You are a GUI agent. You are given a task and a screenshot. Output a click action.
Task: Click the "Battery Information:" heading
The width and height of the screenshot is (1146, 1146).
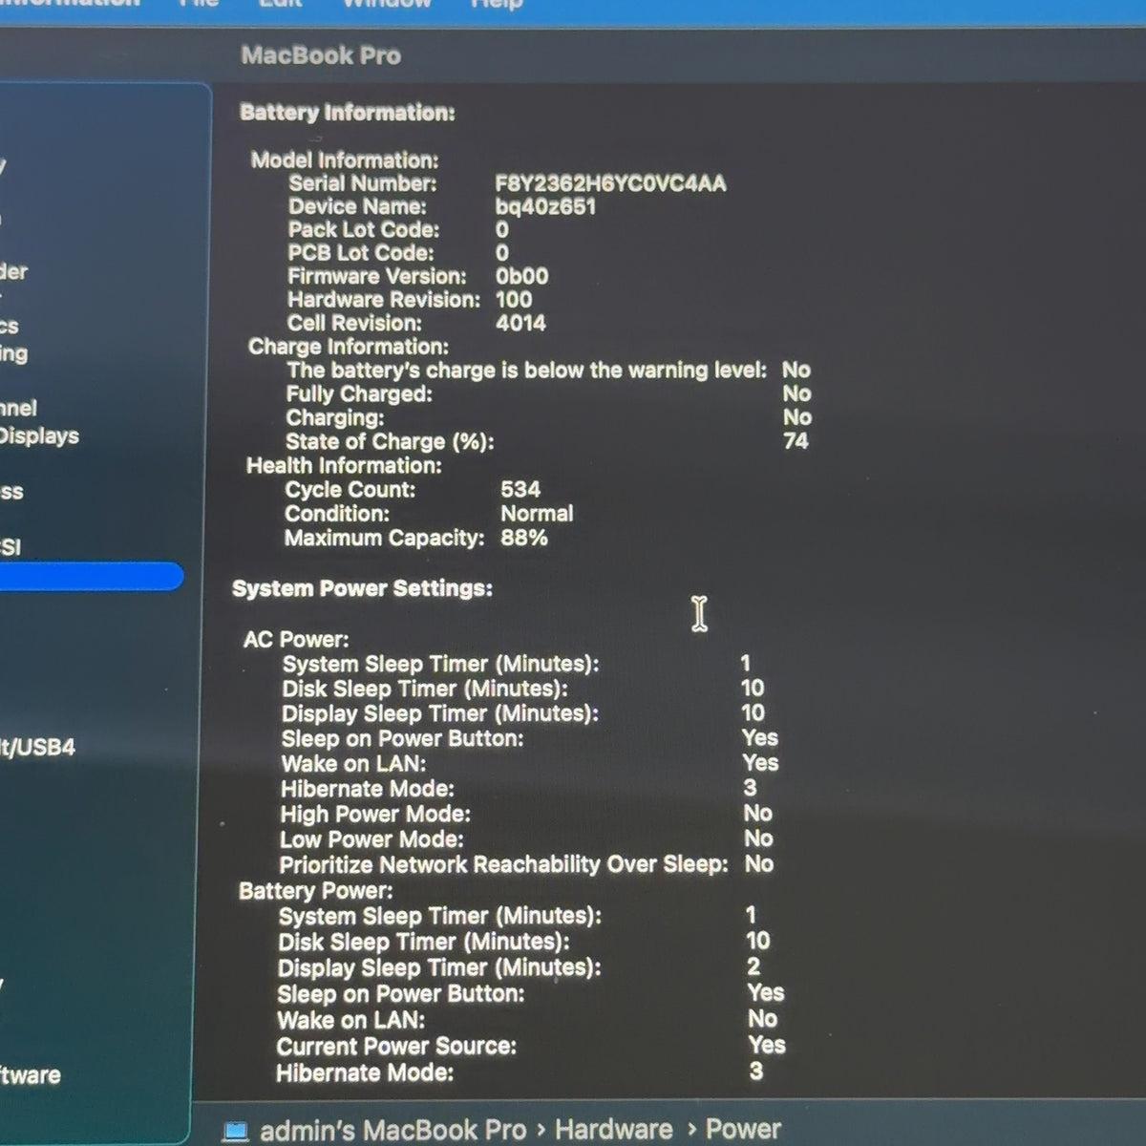coord(347,113)
